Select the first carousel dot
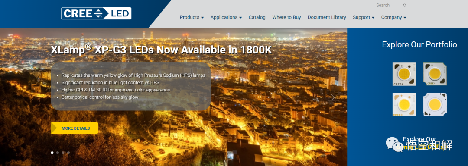Screen dimensions: 468x166 tap(52, 153)
